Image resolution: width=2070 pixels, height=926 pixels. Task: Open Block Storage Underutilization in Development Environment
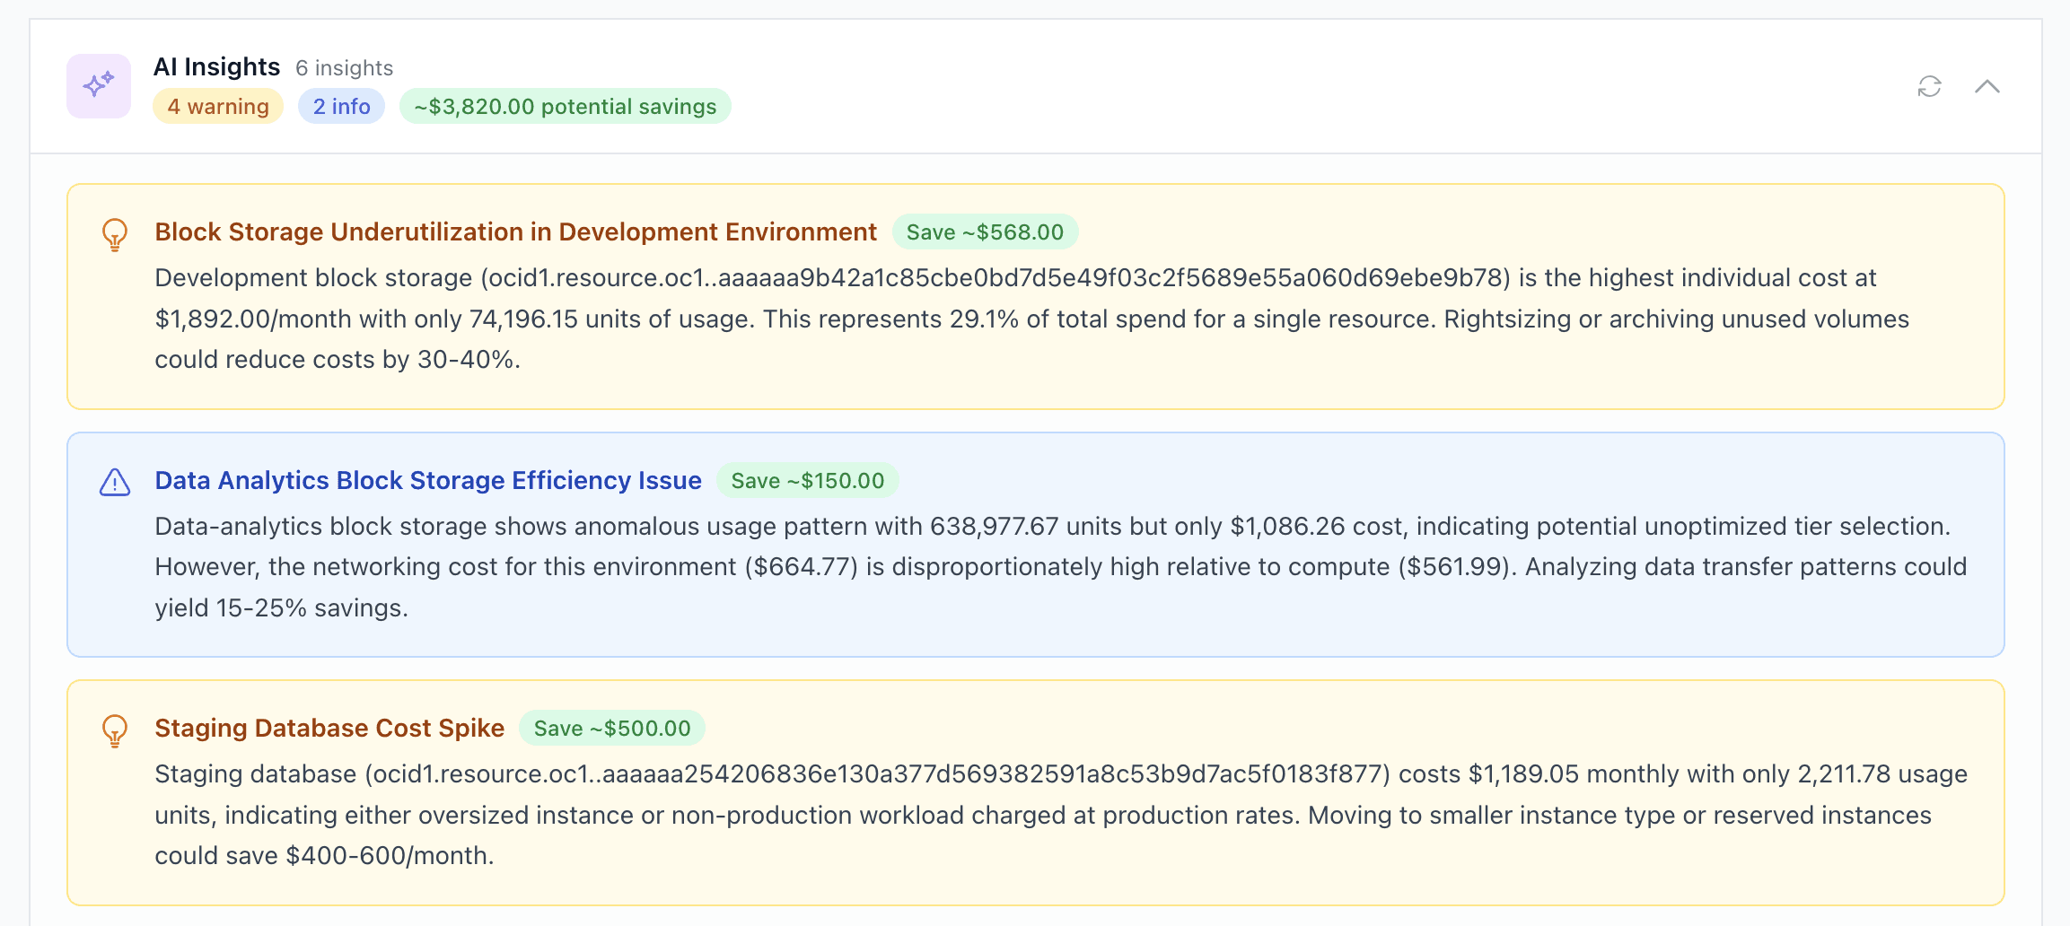point(515,231)
